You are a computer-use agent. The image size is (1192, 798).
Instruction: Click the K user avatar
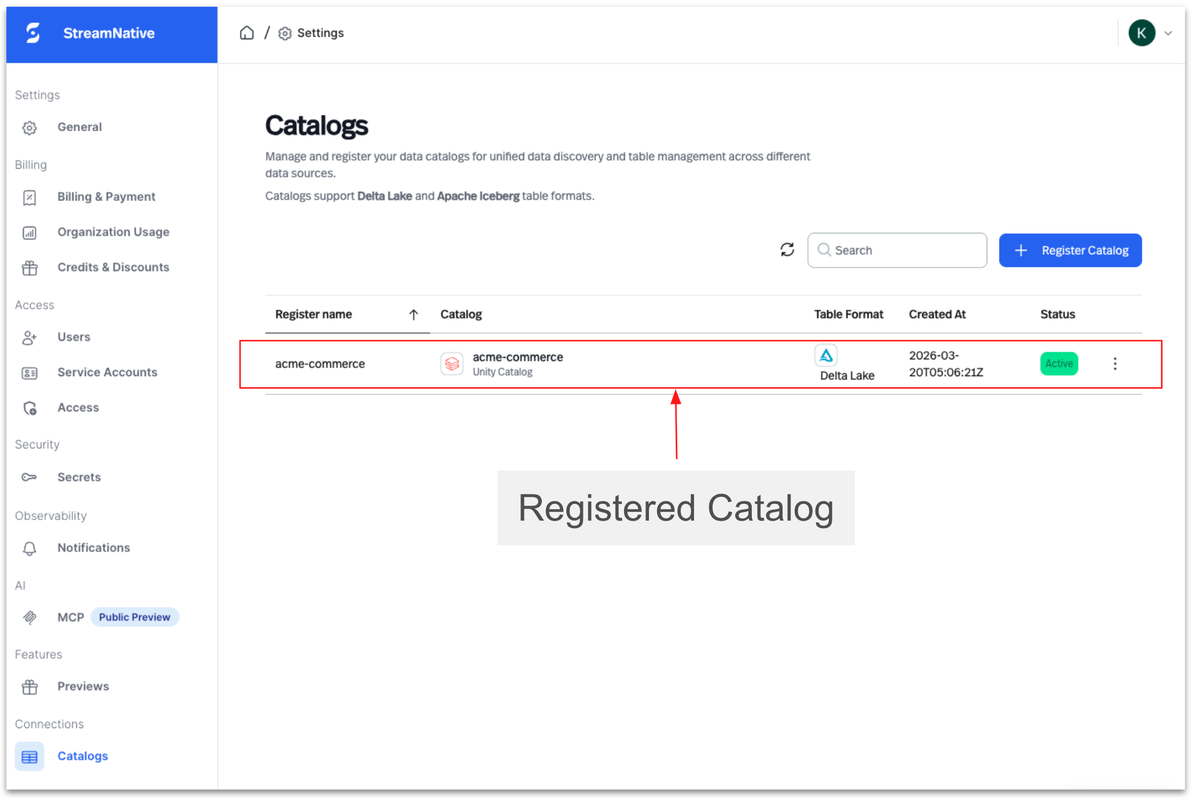pyautogui.click(x=1141, y=33)
